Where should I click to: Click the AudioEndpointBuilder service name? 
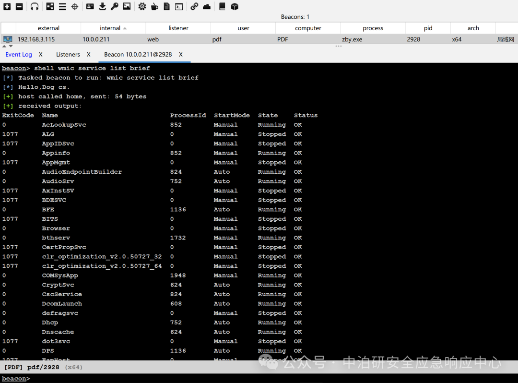click(x=82, y=172)
